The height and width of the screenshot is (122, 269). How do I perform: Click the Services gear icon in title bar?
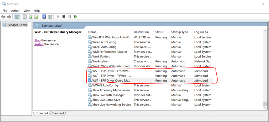(4, 4)
